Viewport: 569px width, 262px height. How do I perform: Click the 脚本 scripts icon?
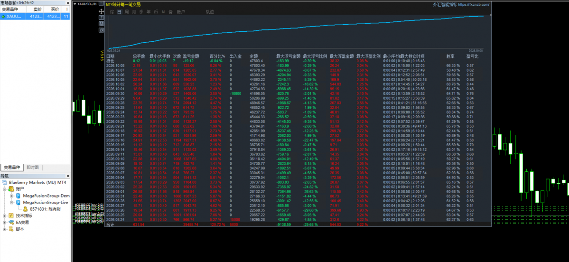click(11, 229)
